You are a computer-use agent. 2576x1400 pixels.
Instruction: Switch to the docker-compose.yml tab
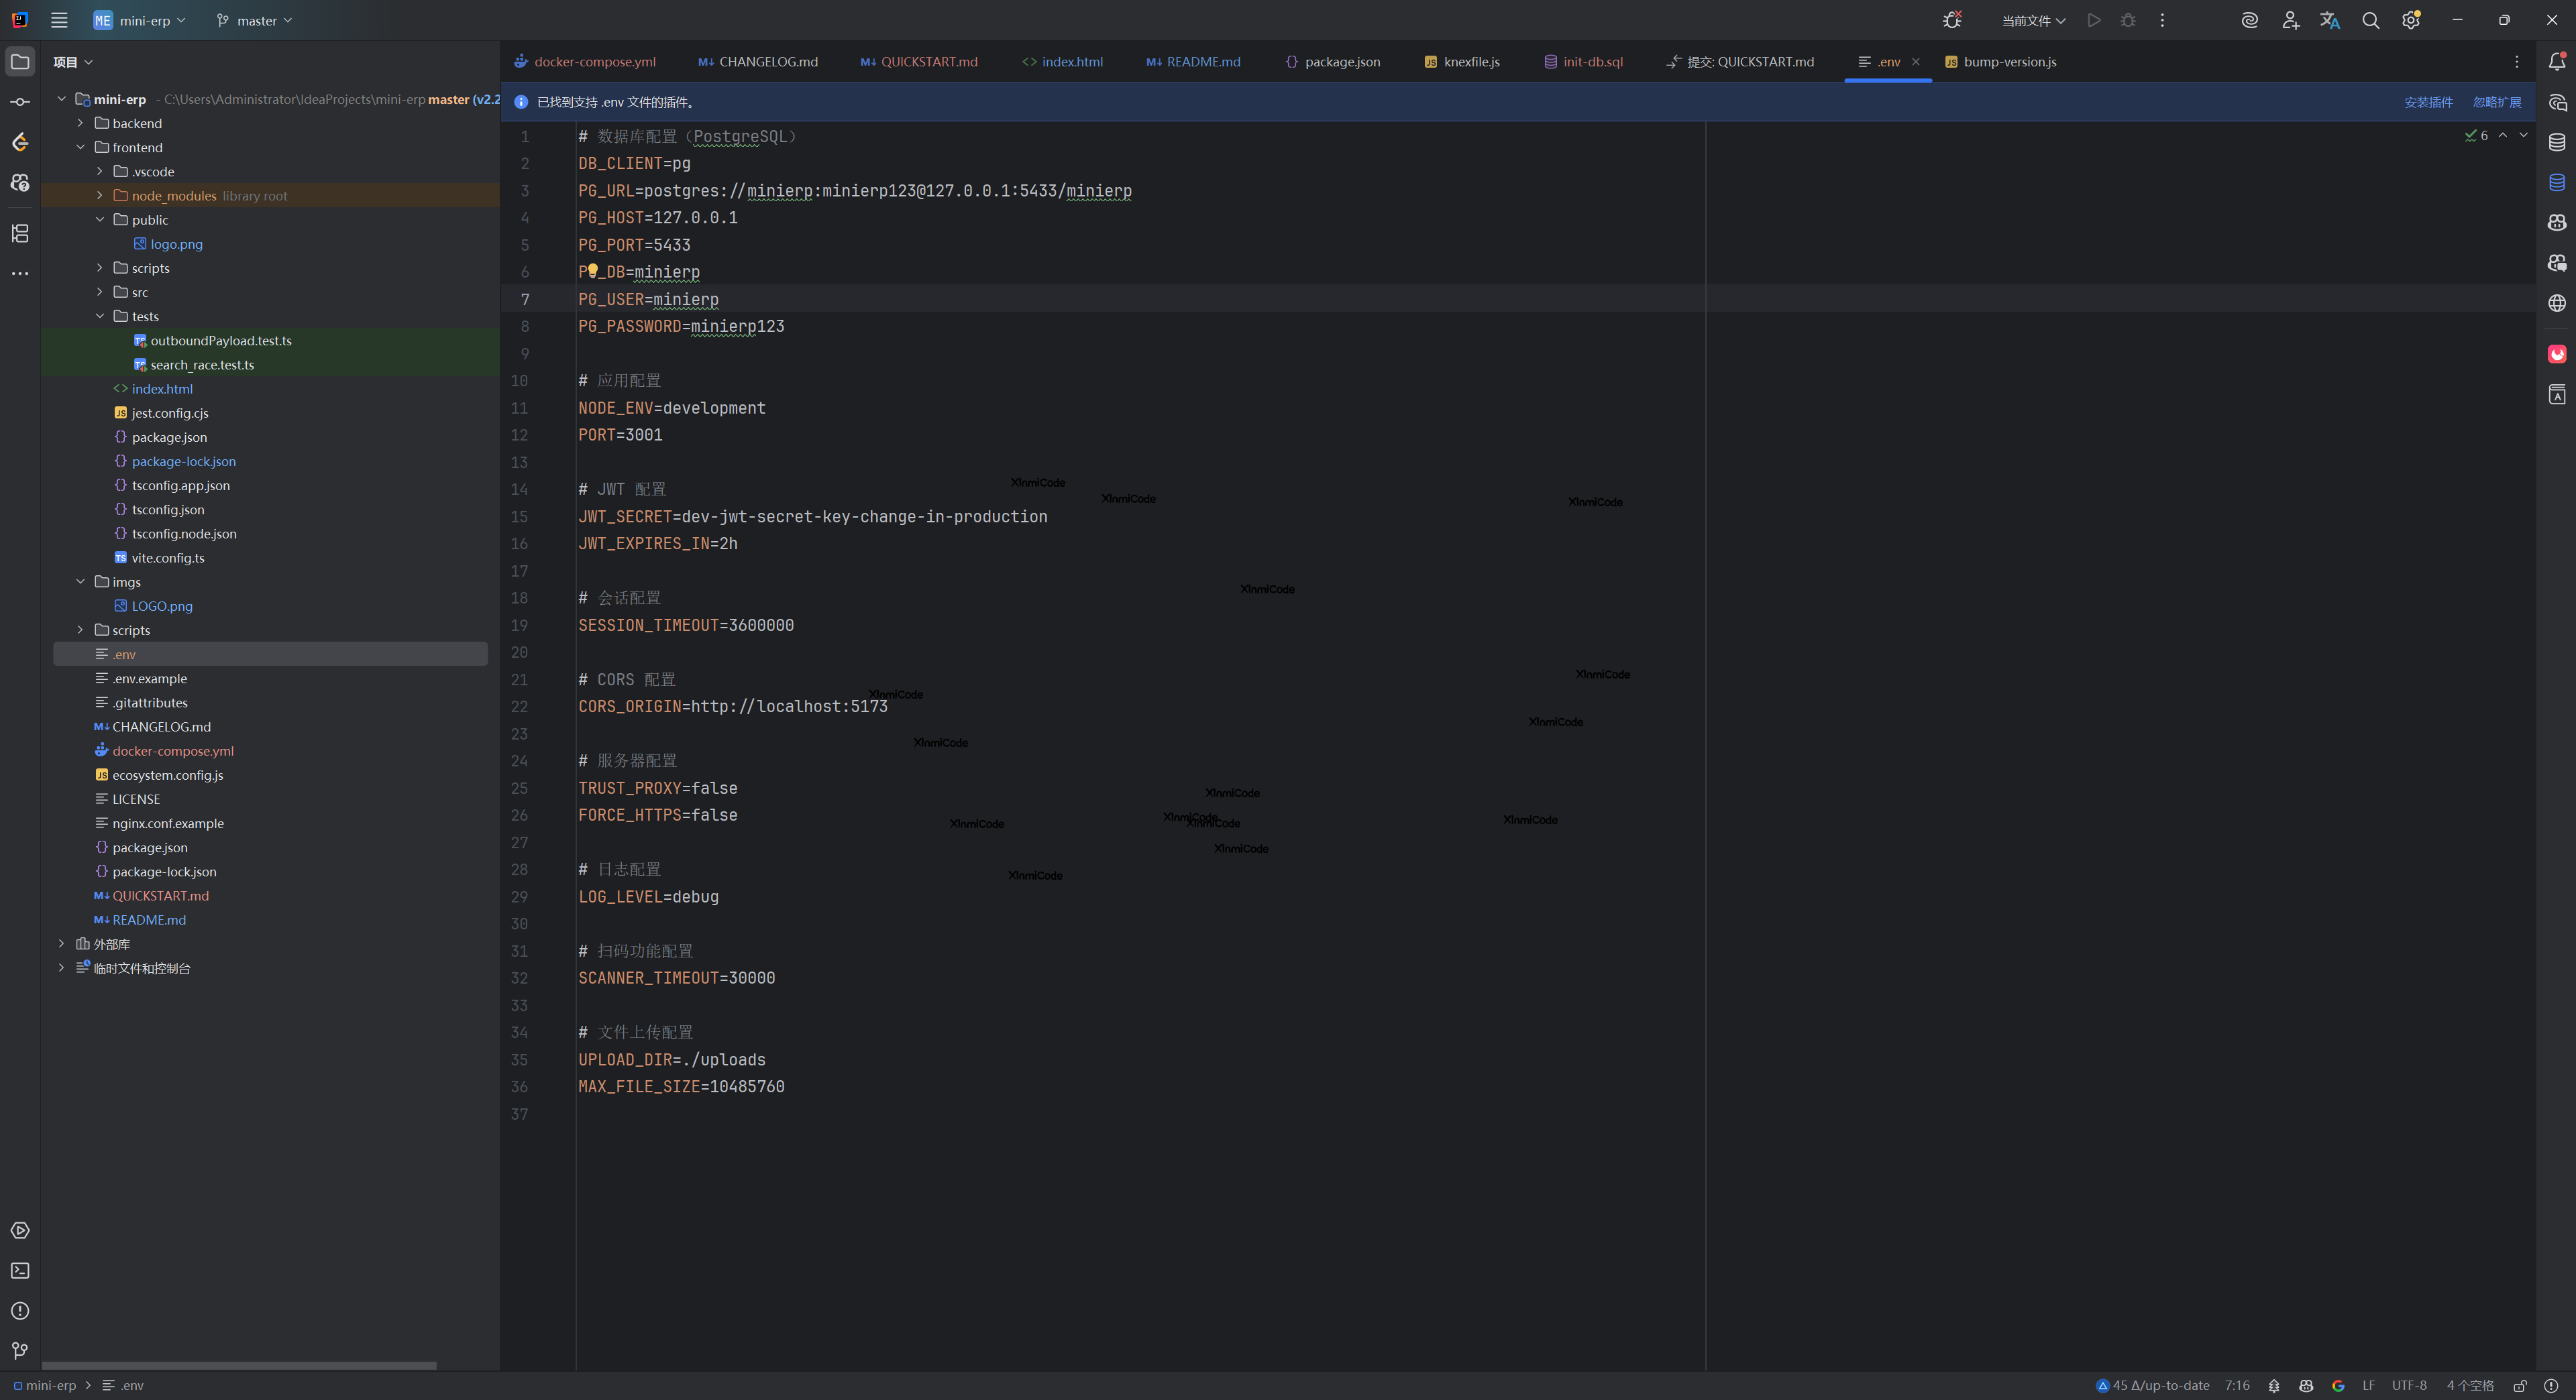click(594, 62)
